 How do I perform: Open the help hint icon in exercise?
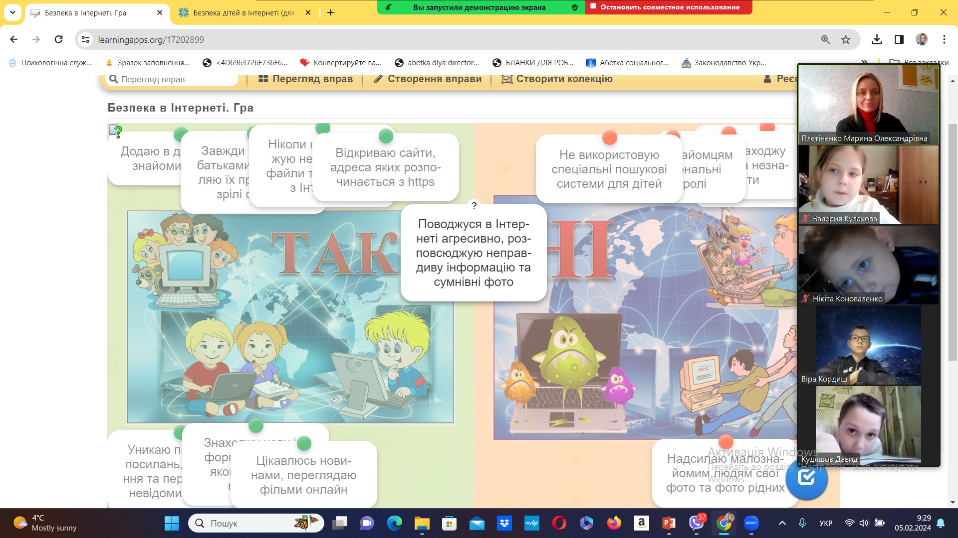(x=116, y=132)
